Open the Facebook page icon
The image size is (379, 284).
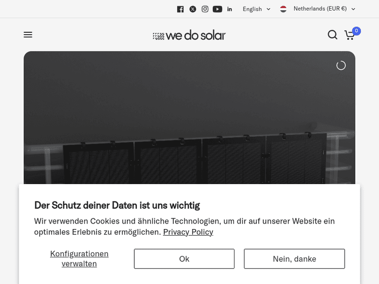pyautogui.click(x=180, y=9)
